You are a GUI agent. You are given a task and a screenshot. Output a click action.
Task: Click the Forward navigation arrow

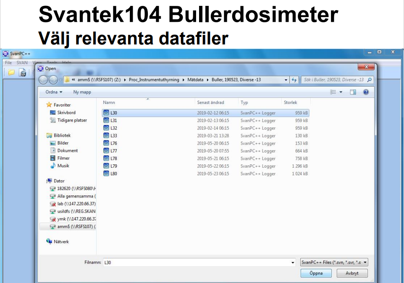tap(53, 80)
